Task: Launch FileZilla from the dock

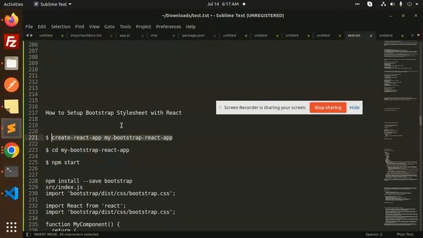Action: [x=11, y=42]
